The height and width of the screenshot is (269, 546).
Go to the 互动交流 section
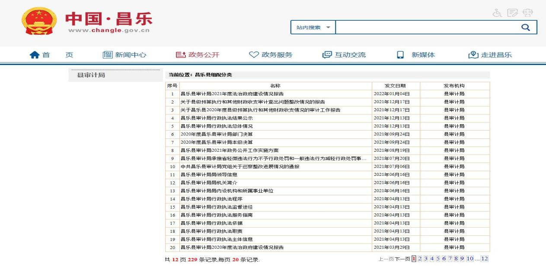(344, 55)
